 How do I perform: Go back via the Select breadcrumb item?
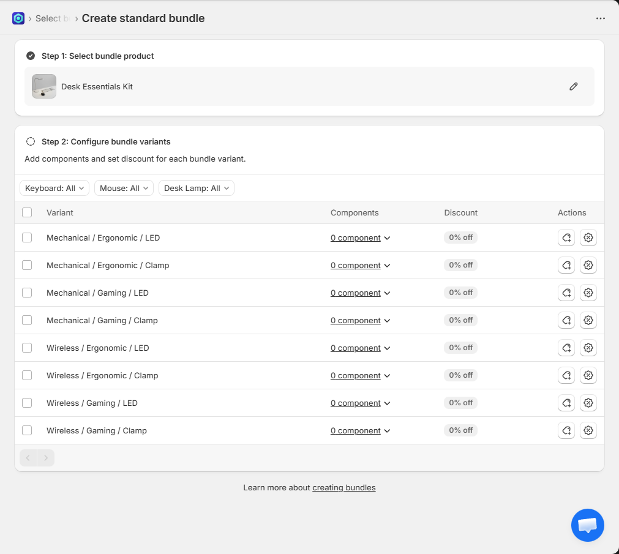click(x=48, y=18)
